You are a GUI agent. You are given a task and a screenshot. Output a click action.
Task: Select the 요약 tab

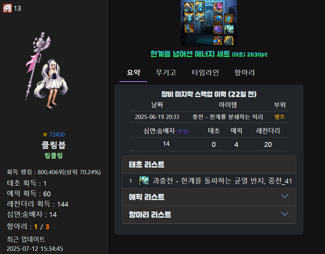(x=133, y=72)
